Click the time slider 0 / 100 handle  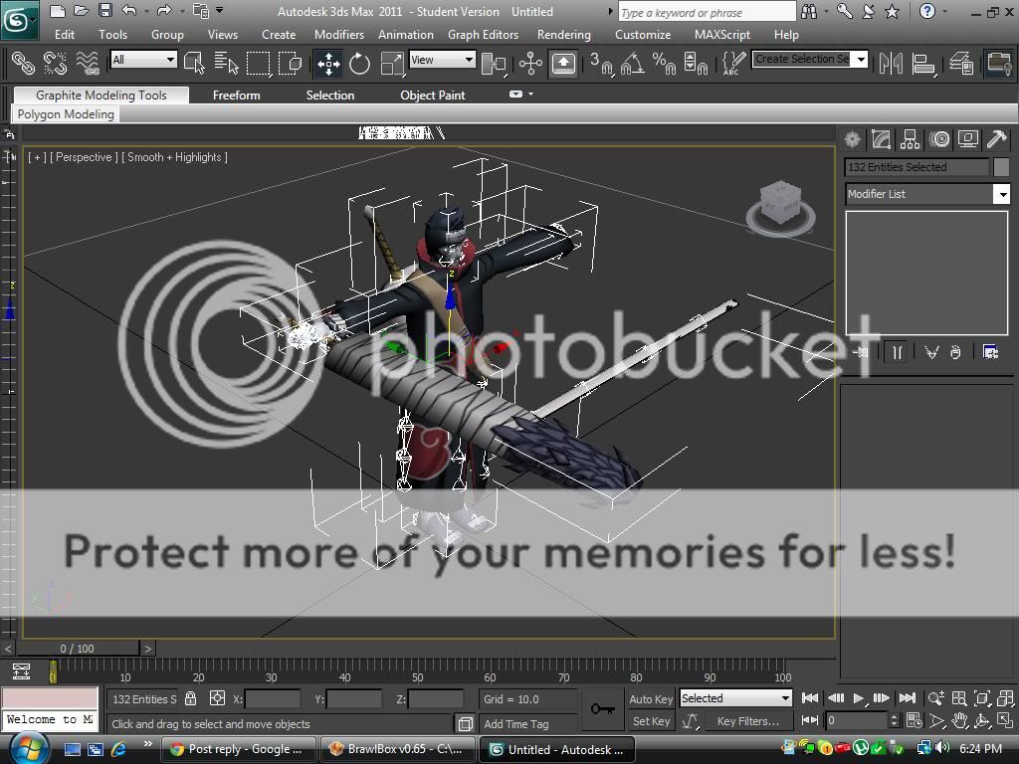pyautogui.click(x=77, y=649)
